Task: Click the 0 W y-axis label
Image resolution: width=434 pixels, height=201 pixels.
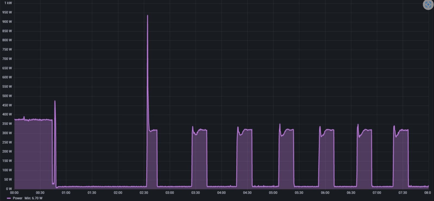Action: point(9,189)
